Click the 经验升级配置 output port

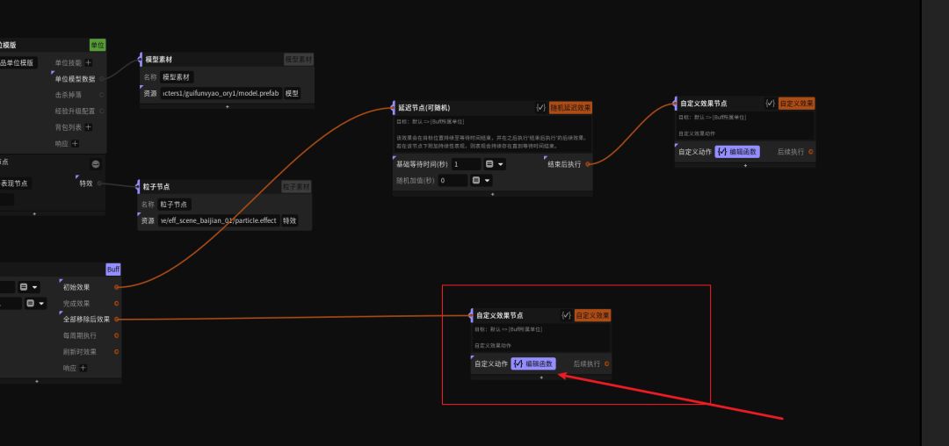pos(101,111)
